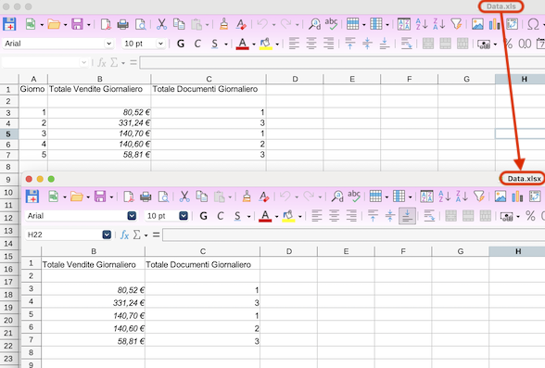Select column H header in Data.xlsx window
This screenshot has width=545, height=368.
[x=518, y=251]
